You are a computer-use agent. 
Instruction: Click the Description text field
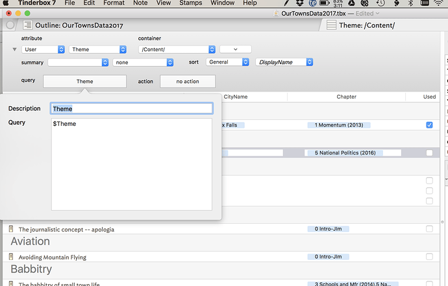131,108
